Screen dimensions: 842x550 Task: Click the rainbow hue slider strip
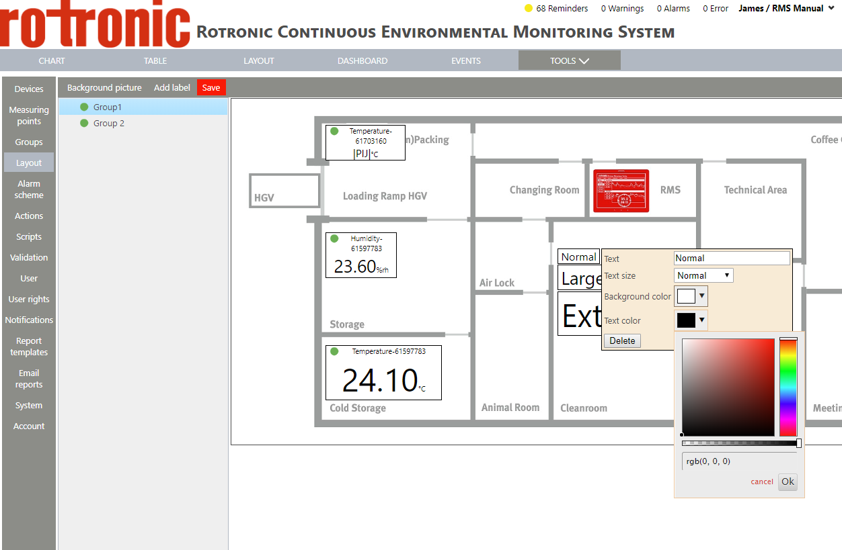[788, 387]
